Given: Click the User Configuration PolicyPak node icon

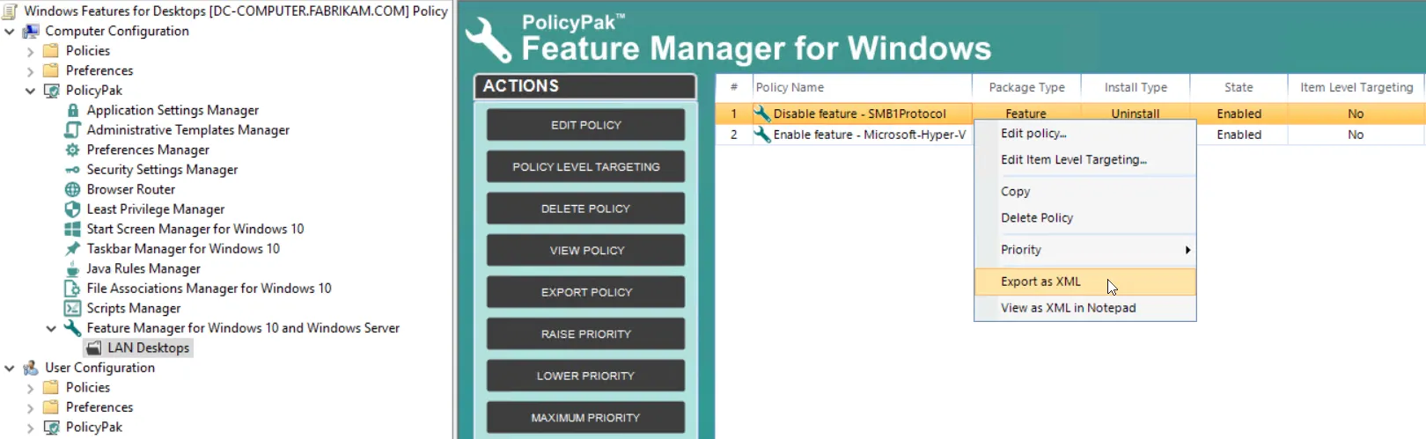Looking at the screenshot, I should 52,428.
